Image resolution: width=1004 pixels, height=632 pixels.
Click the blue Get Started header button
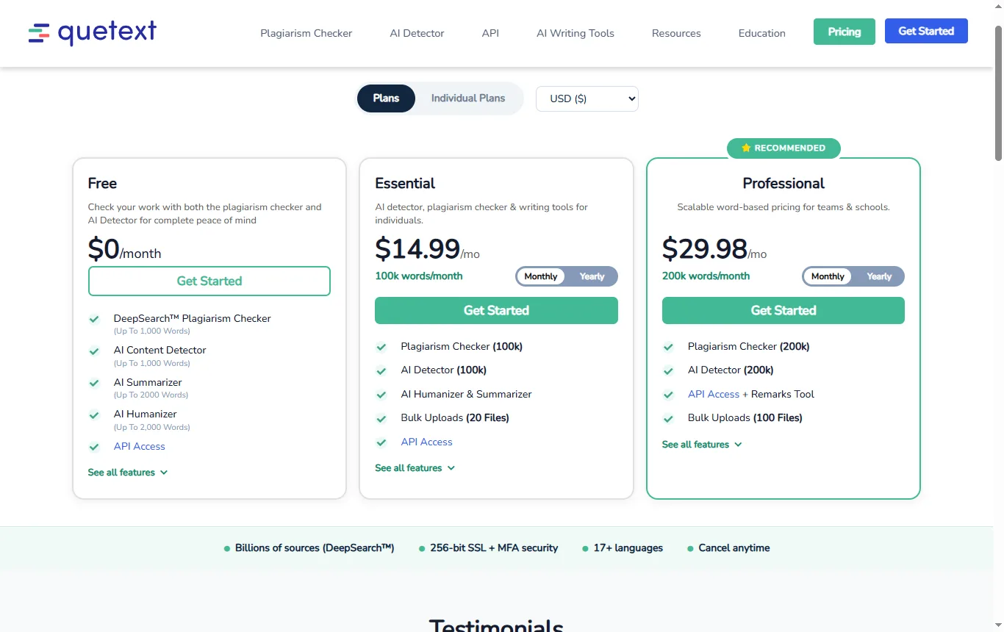[926, 31]
